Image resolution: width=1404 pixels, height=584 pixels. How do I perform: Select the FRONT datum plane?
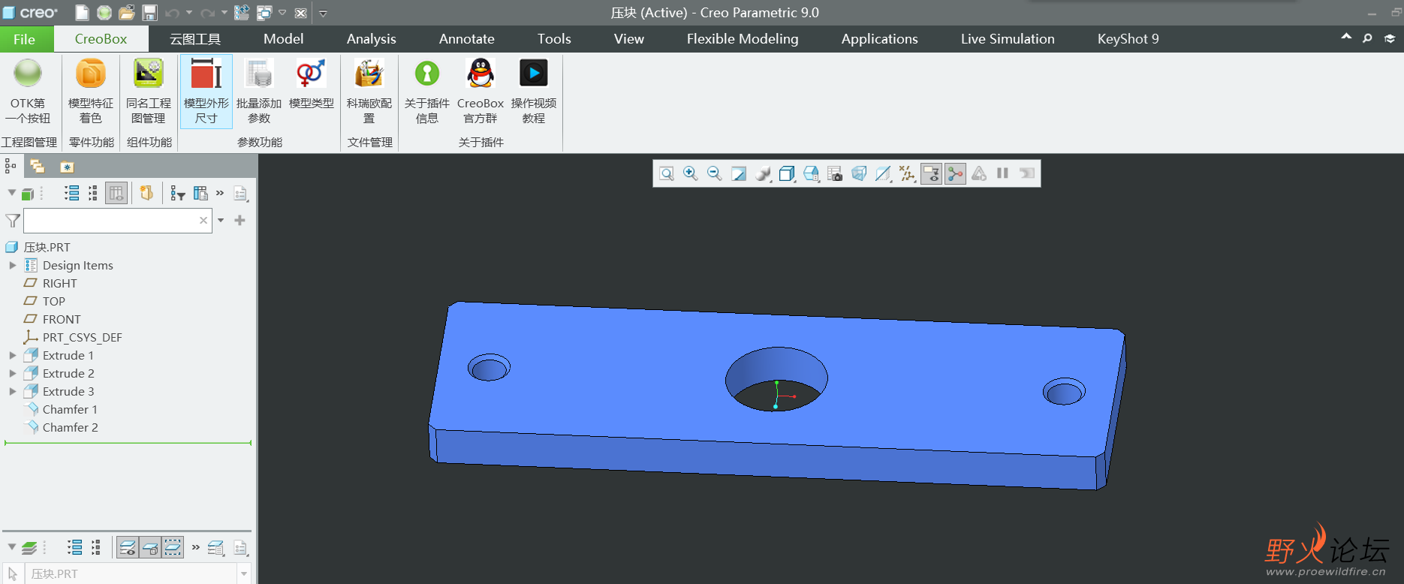click(x=62, y=319)
